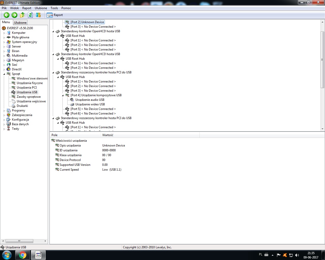Select Zasoby sprzętowe tree item
This screenshot has width=325, height=260.
coord(29,97)
